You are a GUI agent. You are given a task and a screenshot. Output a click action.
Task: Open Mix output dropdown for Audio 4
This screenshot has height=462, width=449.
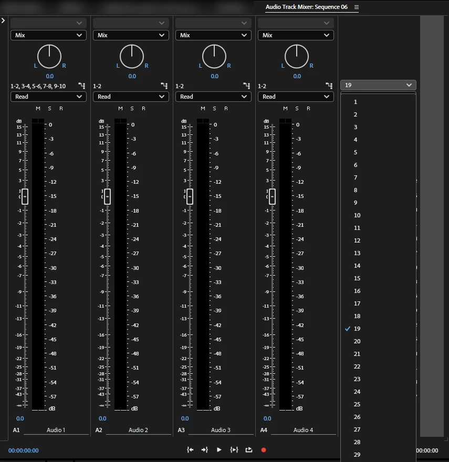point(296,35)
